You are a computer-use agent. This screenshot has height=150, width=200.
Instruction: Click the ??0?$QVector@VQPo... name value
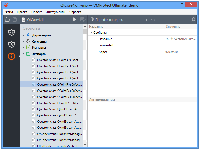(180, 39)
